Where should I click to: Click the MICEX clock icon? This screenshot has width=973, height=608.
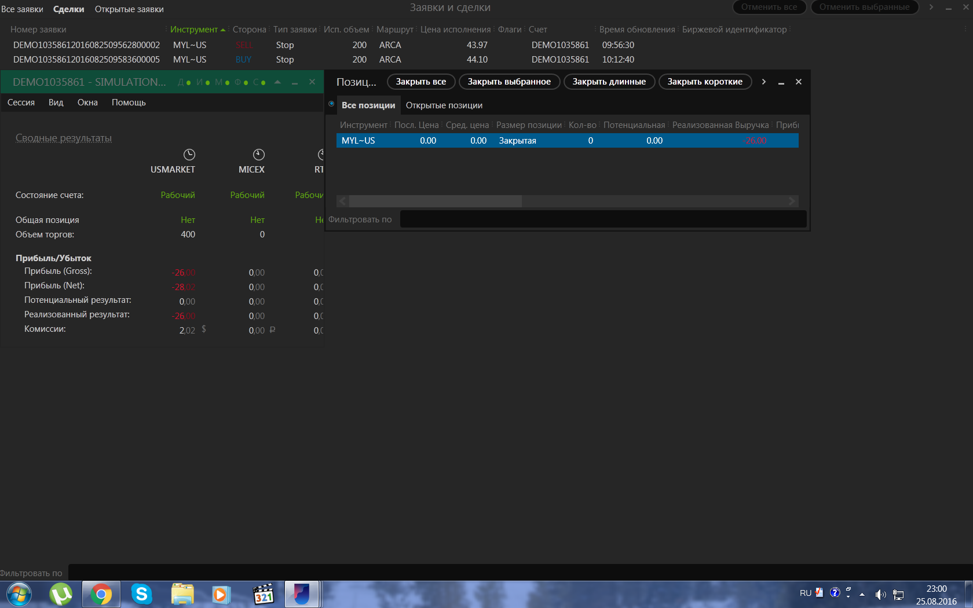coord(259,155)
